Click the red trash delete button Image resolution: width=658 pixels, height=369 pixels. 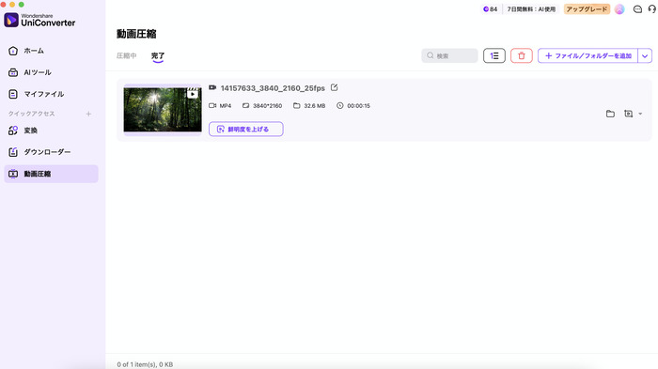[521, 55]
